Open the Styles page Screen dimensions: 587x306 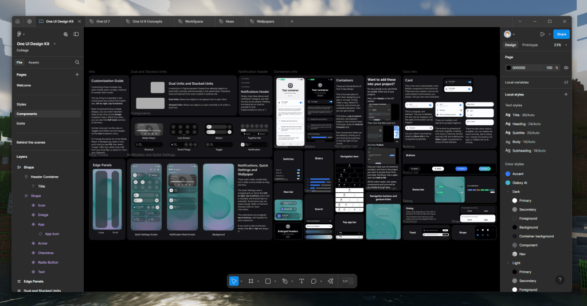[x=21, y=104]
